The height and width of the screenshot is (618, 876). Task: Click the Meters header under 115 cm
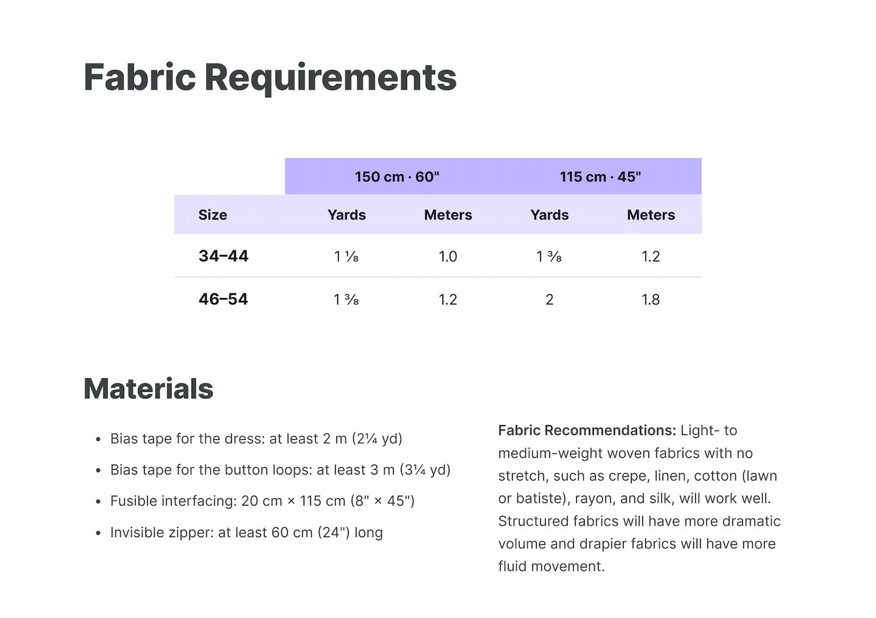(651, 215)
